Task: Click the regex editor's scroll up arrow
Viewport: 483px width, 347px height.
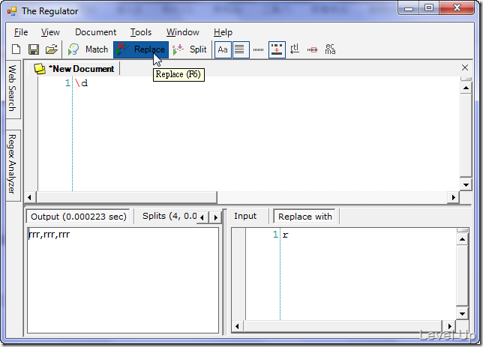Action: (466, 88)
